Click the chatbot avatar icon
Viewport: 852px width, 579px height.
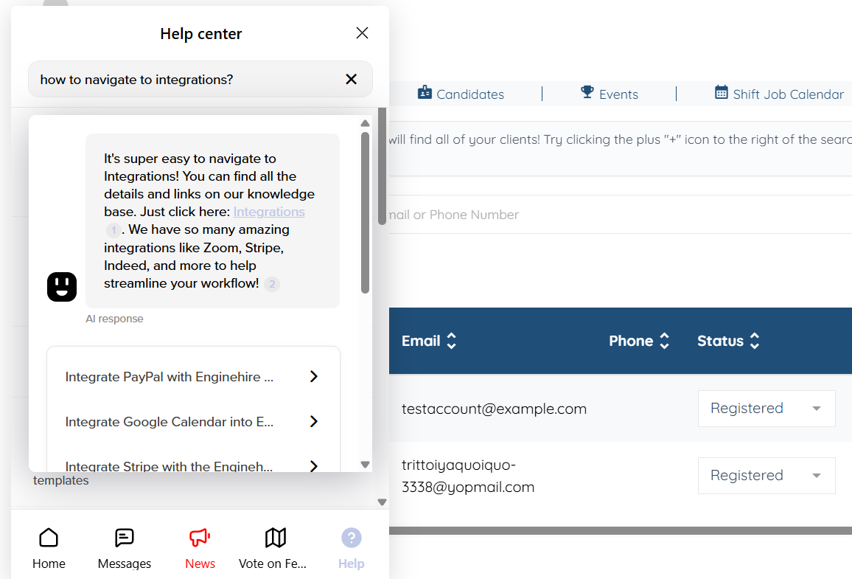[x=62, y=286]
